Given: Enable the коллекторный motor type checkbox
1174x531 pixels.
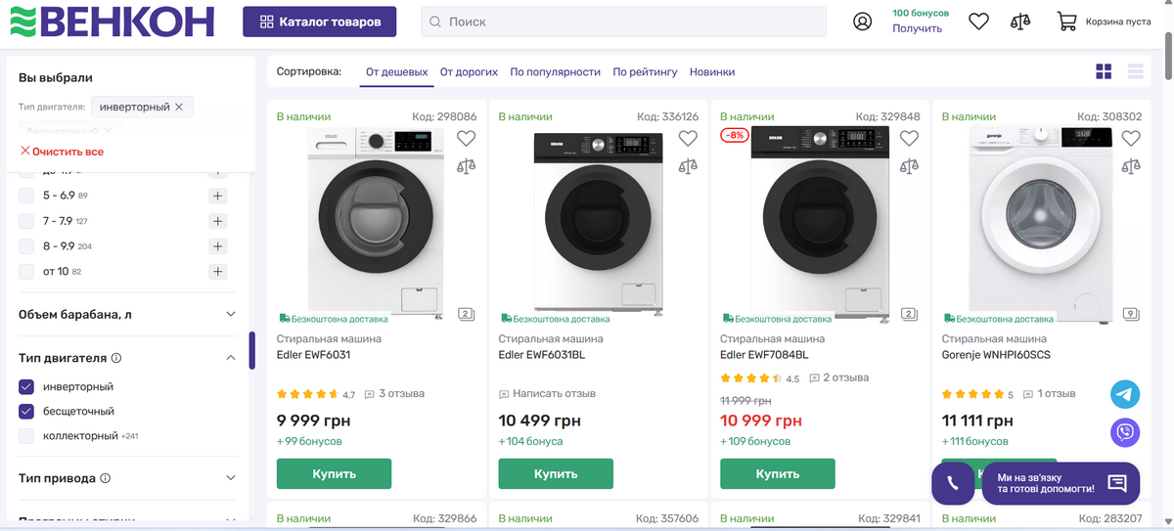Looking at the screenshot, I should point(26,435).
